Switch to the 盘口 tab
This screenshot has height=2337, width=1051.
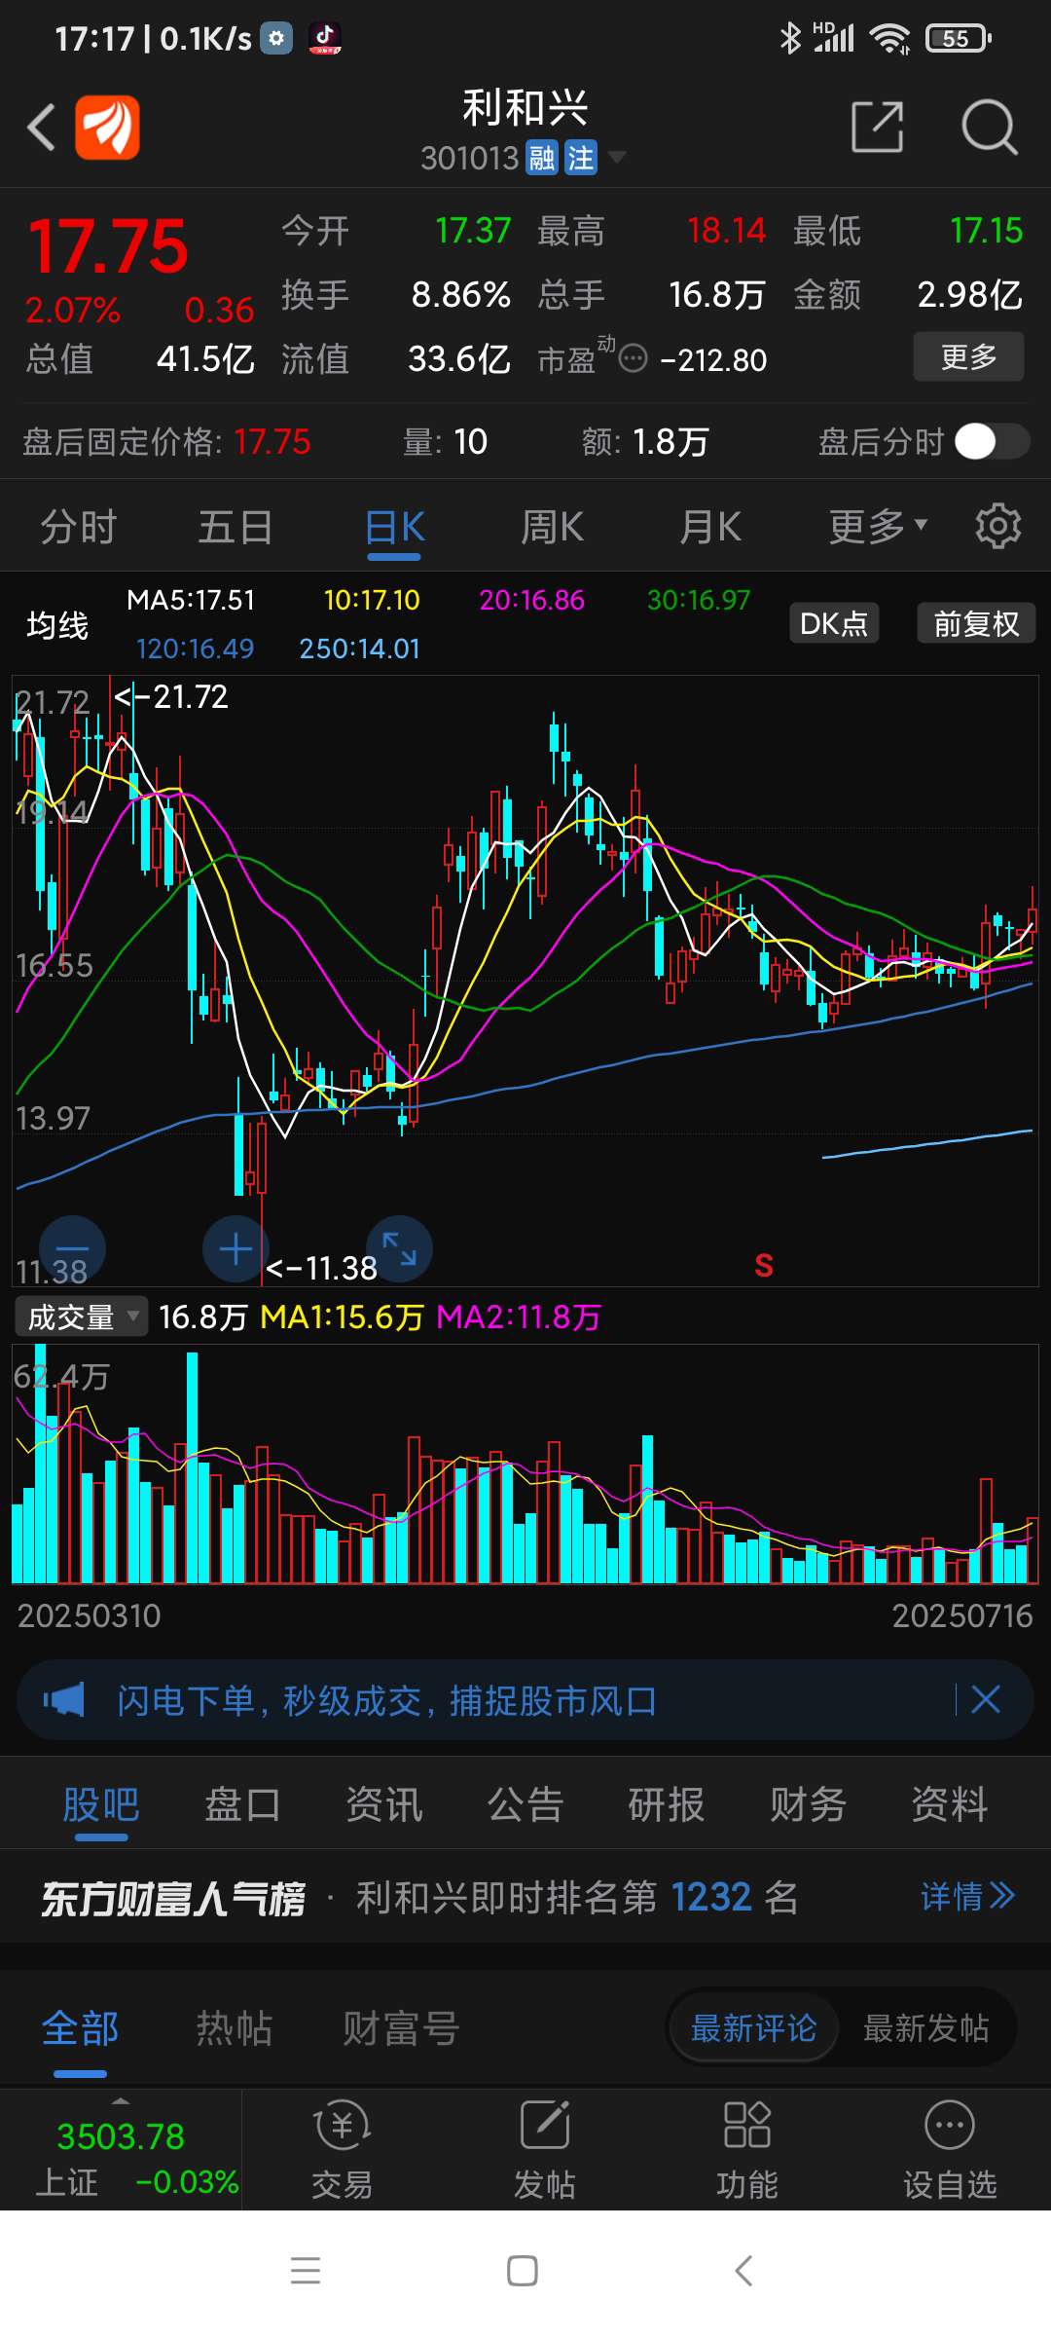pos(242,1804)
